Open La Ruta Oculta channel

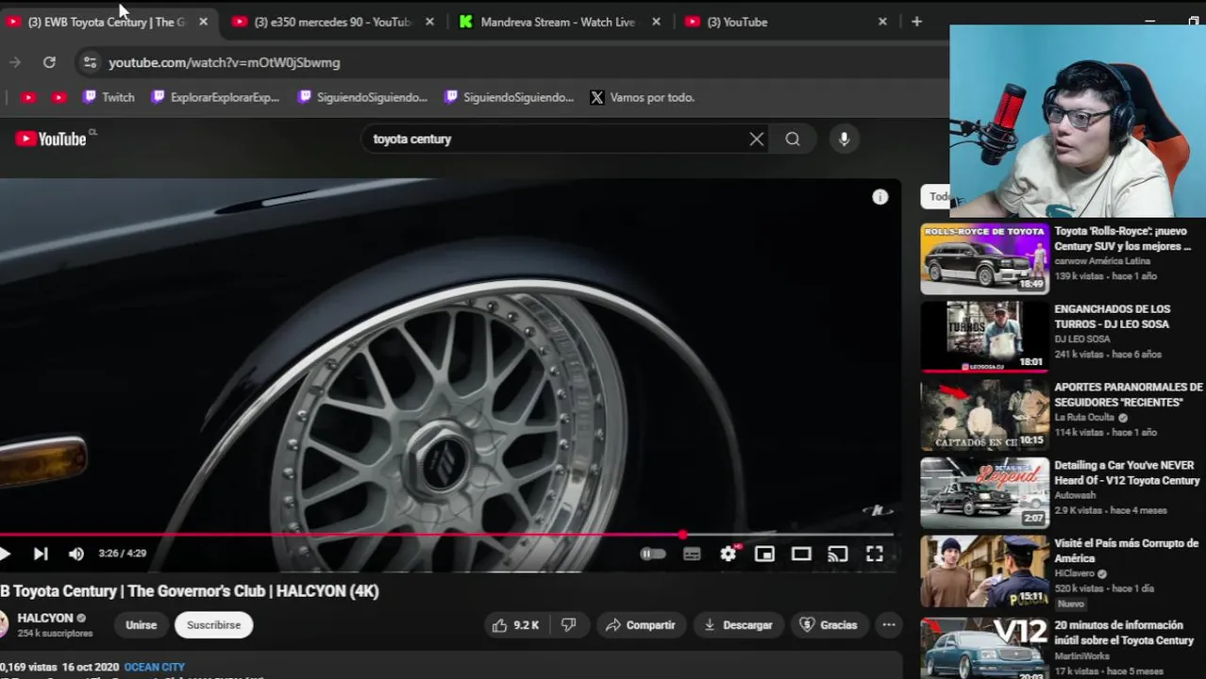(x=1084, y=418)
